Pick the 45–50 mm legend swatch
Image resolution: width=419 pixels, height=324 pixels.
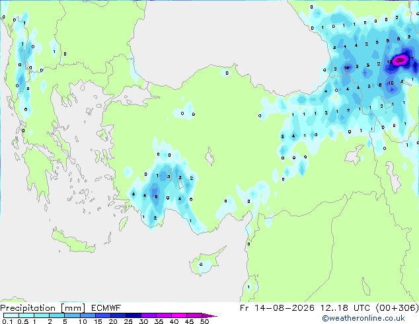194,315
